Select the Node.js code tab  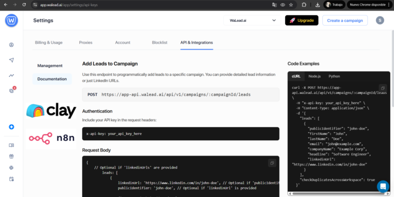[314, 76]
